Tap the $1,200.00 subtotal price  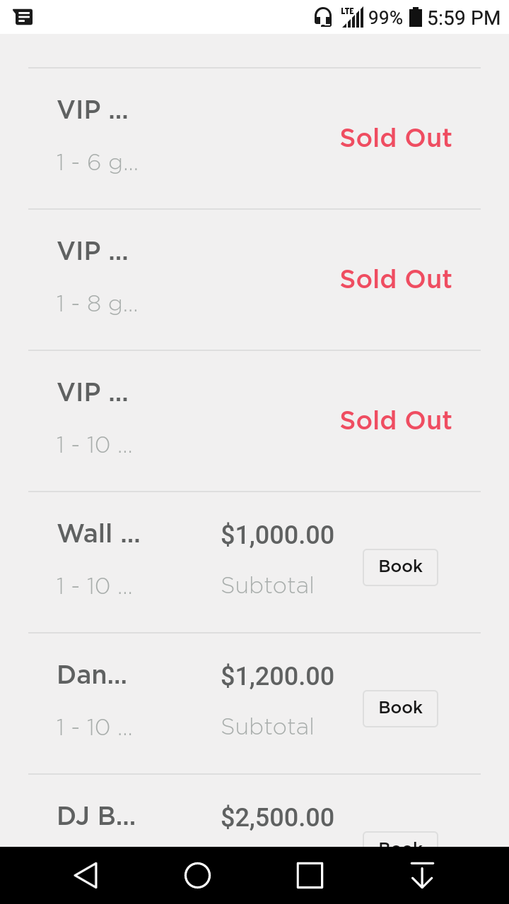277,677
